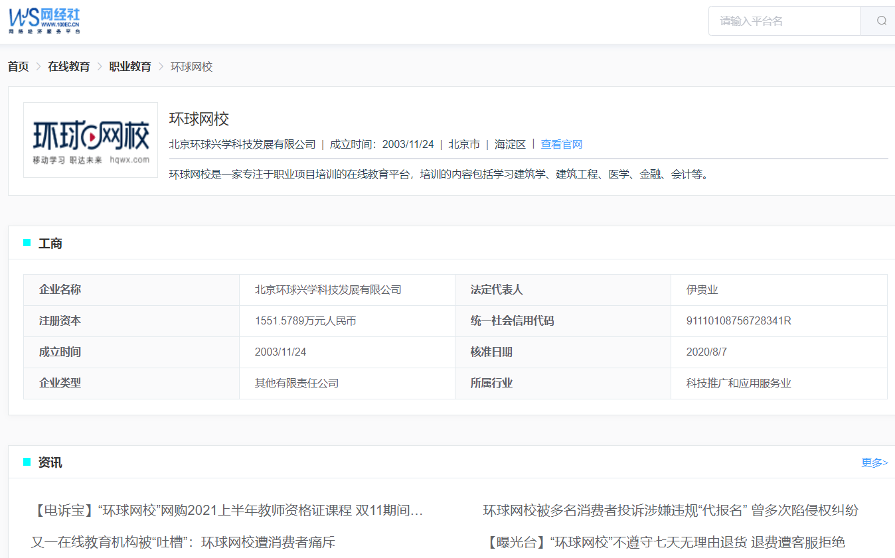Image resolution: width=895 pixels, height=558 pixels.
Task: Open 更多> news link
Action: 874,462
